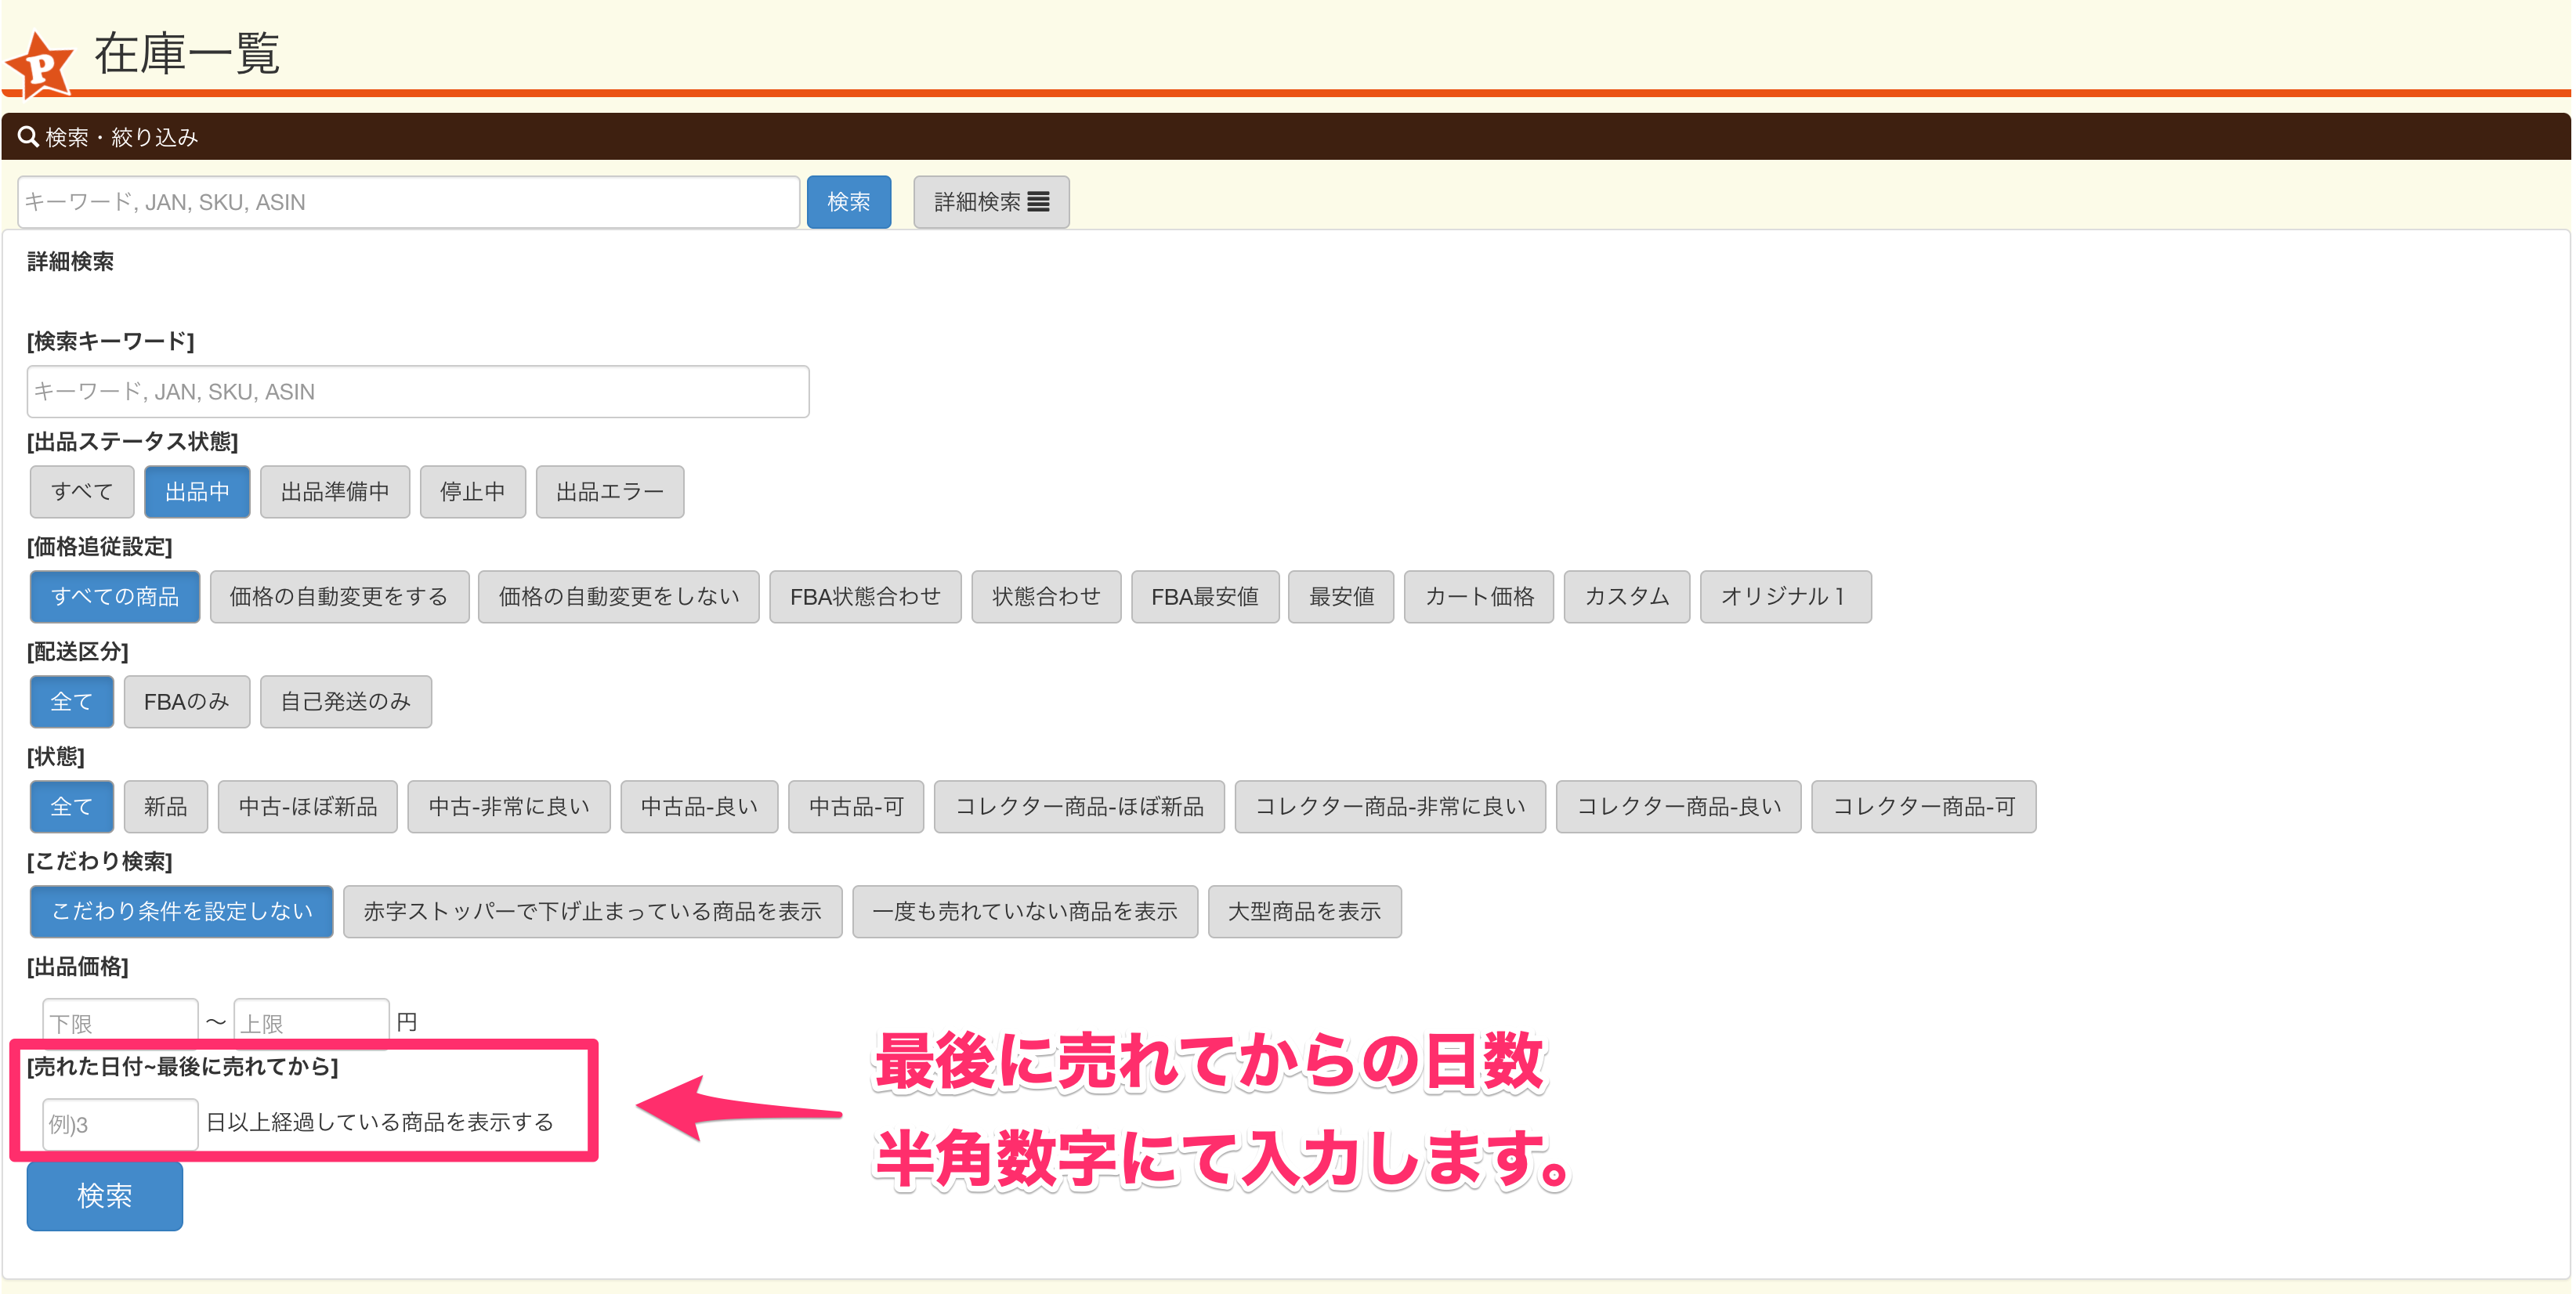Viewport: 2576px width, 1294px height.
Task: Choose すべての商品 price tracking option
Action: [x=115, y=597]
